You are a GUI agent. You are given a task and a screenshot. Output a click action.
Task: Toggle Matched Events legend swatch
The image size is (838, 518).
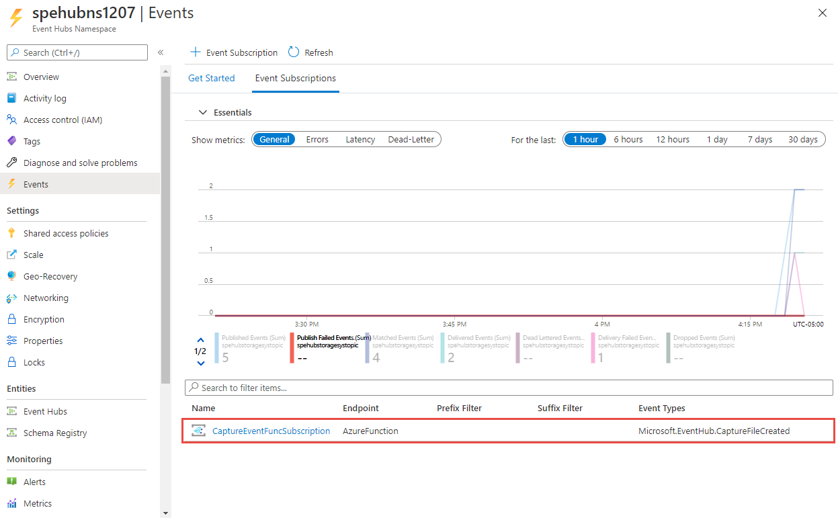pyautogui.click(x=368, y=348)
